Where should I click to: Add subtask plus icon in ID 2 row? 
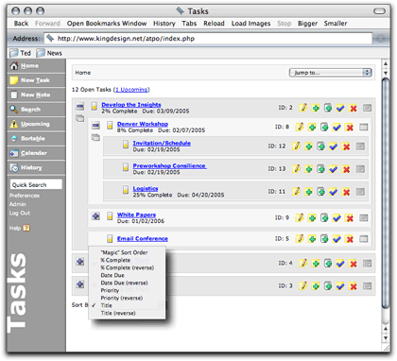[x=316, y=108]
